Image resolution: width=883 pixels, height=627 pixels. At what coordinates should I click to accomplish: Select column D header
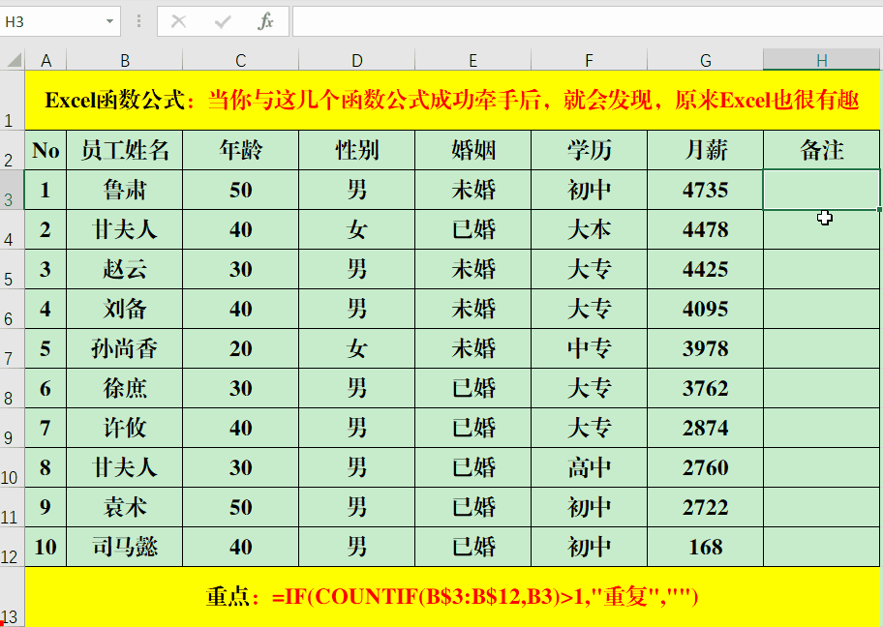(356, 60)
